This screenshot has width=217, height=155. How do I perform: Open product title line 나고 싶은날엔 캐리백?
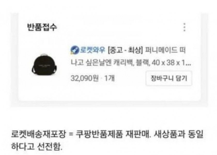102,63
